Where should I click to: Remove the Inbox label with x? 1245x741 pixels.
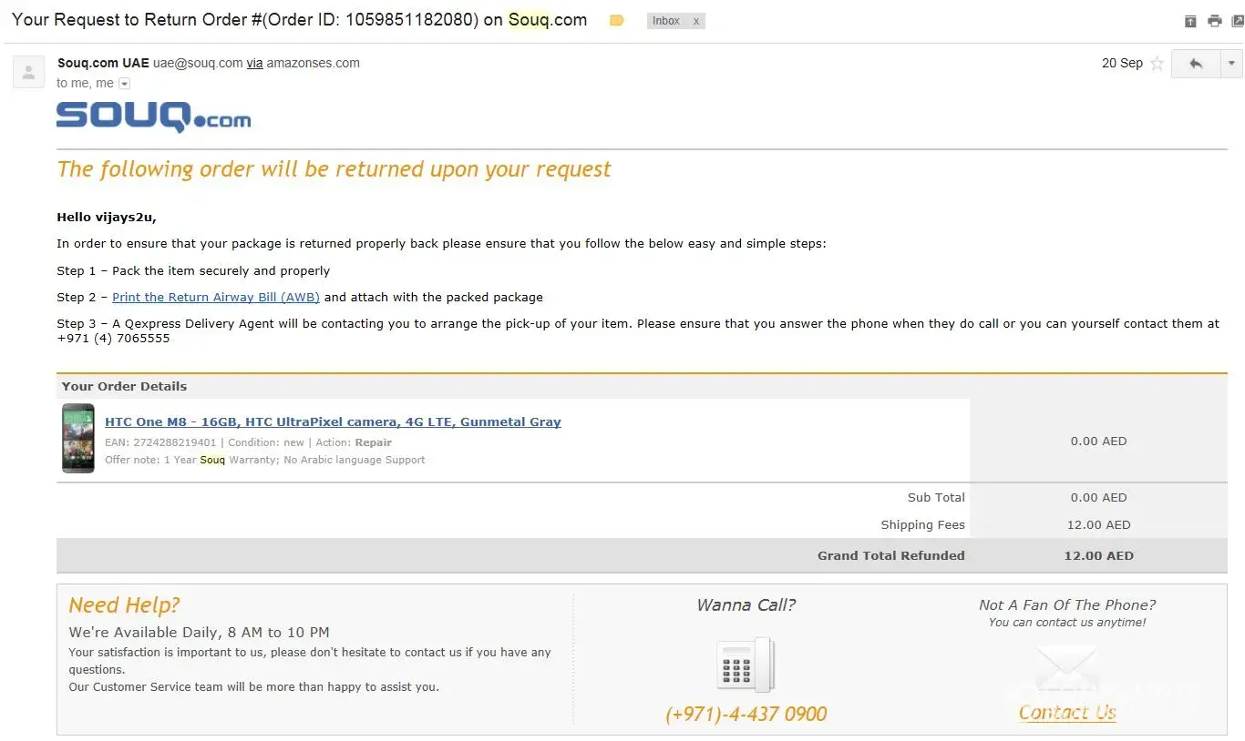[696, 21]
